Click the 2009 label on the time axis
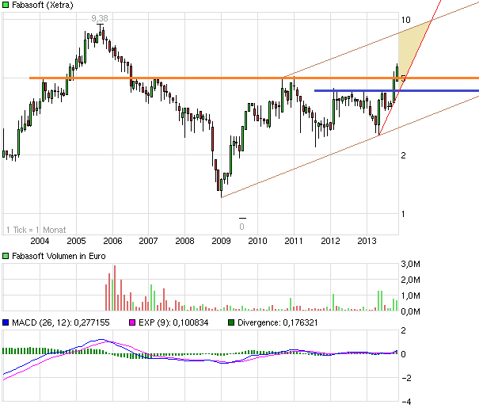Image resolution: width=479 pixels, height=408 pixels. [221, 241]
